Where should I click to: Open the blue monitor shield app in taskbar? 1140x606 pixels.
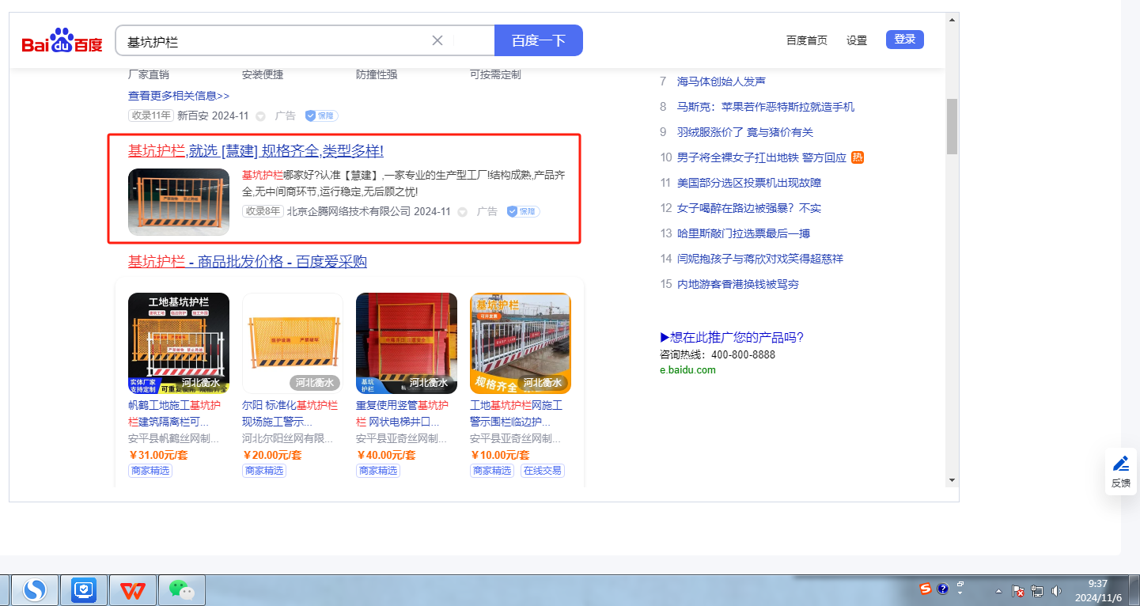pyautogui.click(x=83, y=590)
